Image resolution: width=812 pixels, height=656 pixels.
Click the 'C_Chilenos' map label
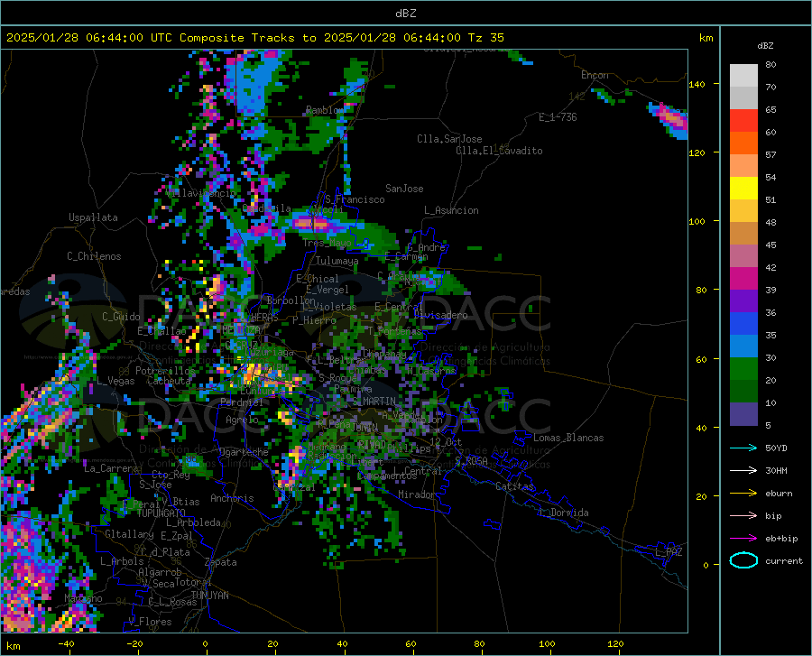94,256
